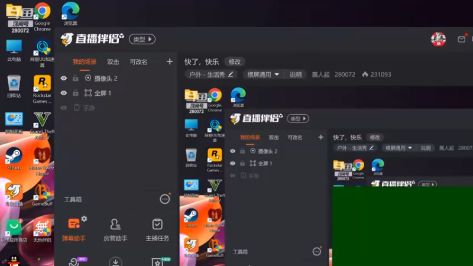
Task: Click the streamer avatar in main title bar
Action: click(x=438, y=39)
